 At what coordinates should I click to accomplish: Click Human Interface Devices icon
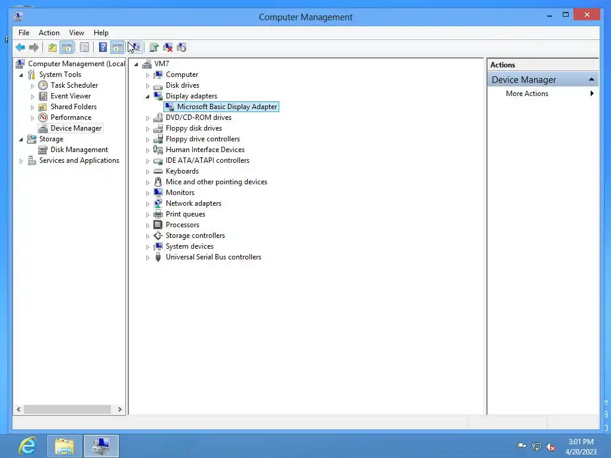[158, 150]
